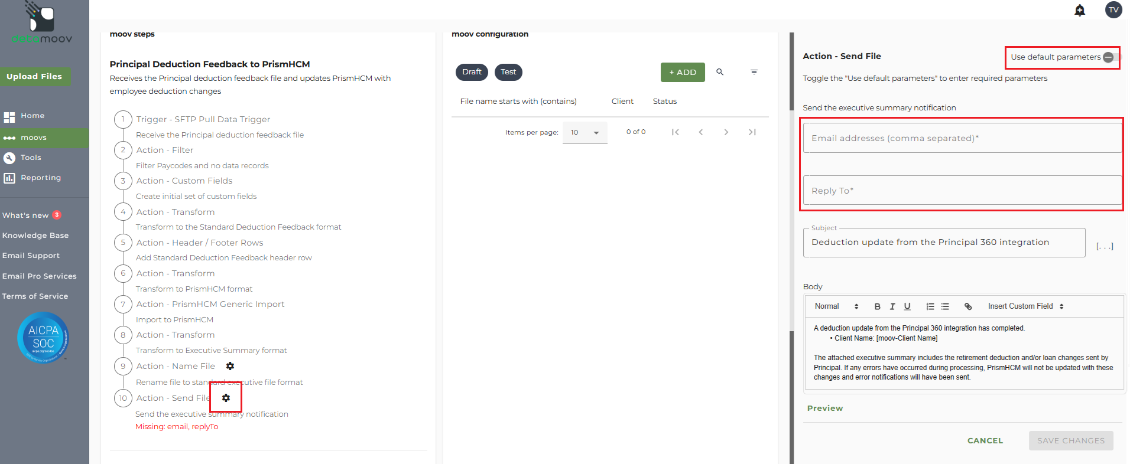
Task: Open Knowledge Base link
Action: [35, 236]
